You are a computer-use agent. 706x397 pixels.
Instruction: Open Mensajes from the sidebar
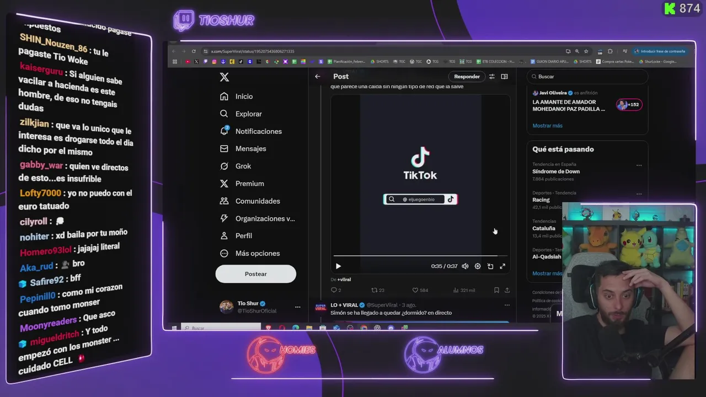(243, 148)
